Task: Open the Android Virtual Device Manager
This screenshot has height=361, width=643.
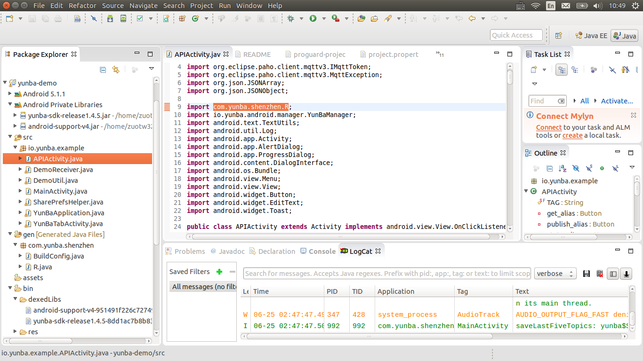Action: point(123,19)
